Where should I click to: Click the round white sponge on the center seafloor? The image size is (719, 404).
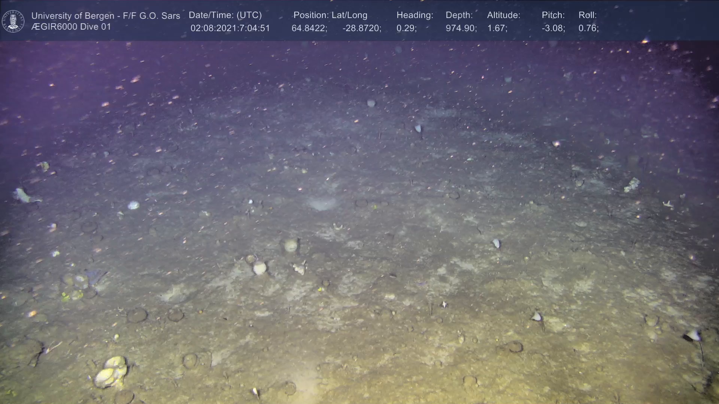point(260,268)
